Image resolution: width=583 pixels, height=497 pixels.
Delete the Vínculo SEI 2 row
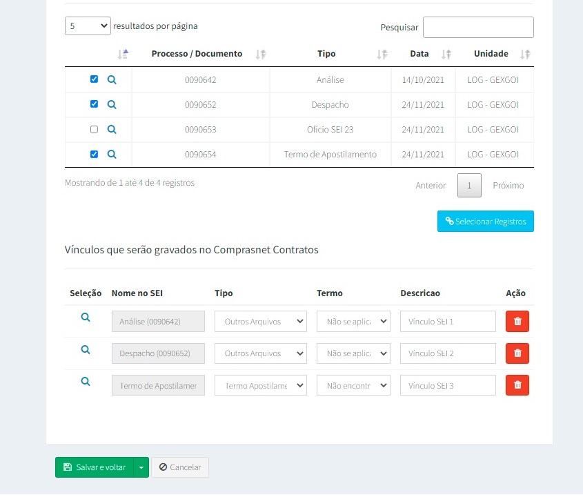pyautogui.click(x=517, y=353)
